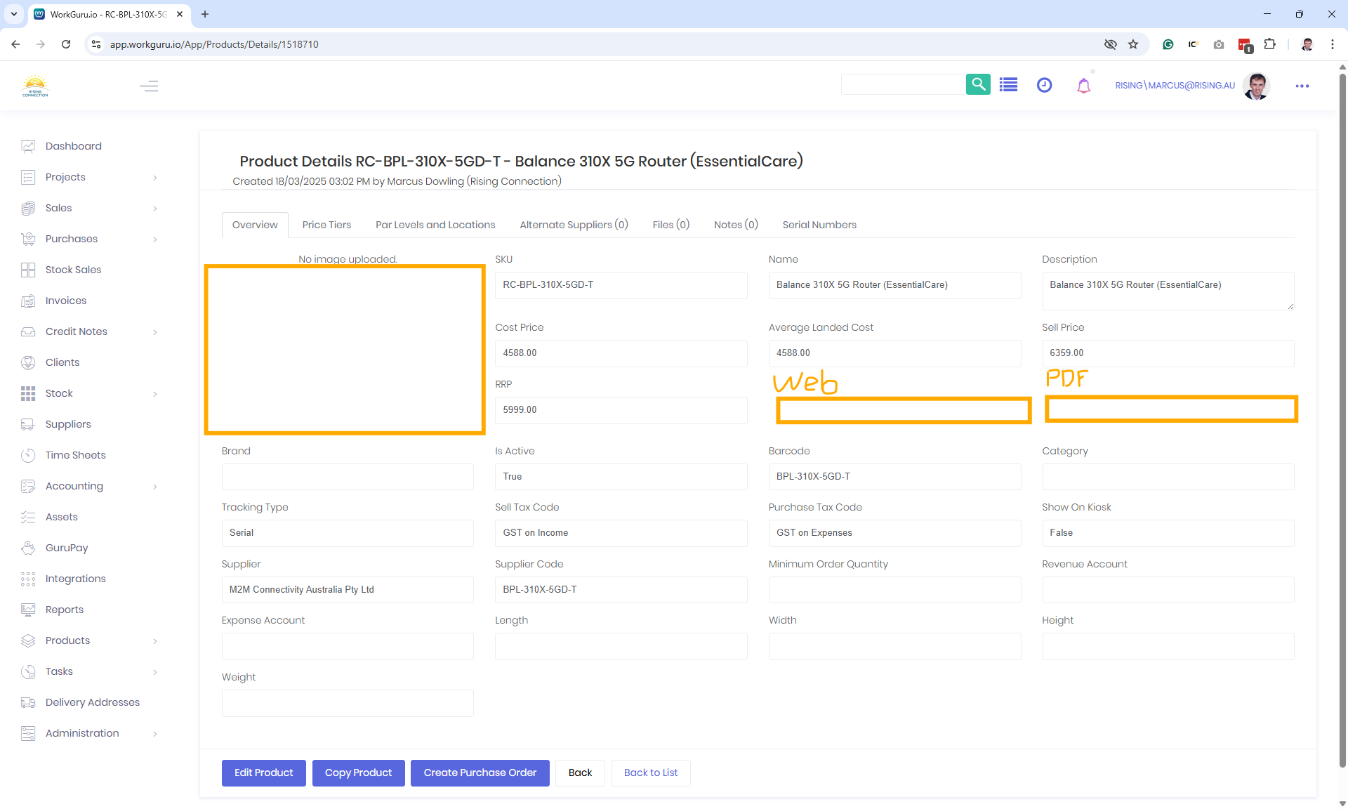Click the clock timer icon in header
1348x809 pixels.
(1044, 86)
